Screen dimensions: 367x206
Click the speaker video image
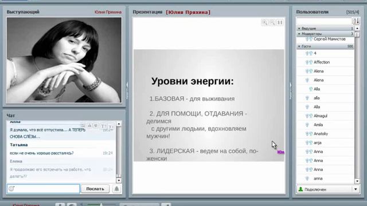pos(64,60)
